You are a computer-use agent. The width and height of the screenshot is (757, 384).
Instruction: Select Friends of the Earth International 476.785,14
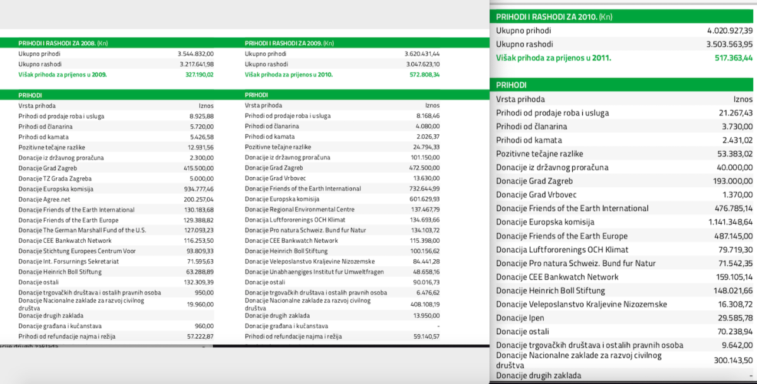734,209
